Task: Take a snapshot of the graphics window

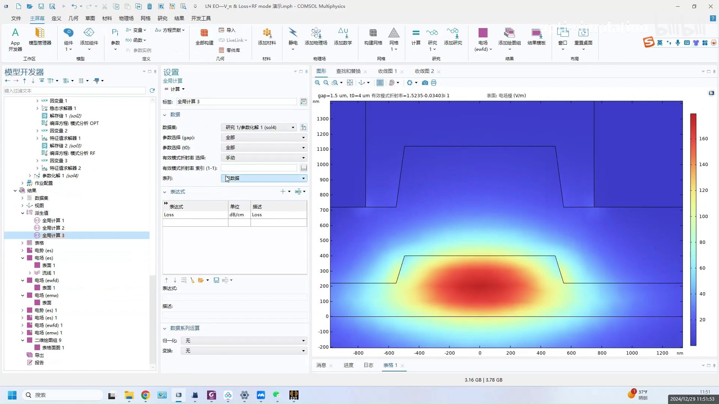Action: pyautogui.click(x=425, y=83)
